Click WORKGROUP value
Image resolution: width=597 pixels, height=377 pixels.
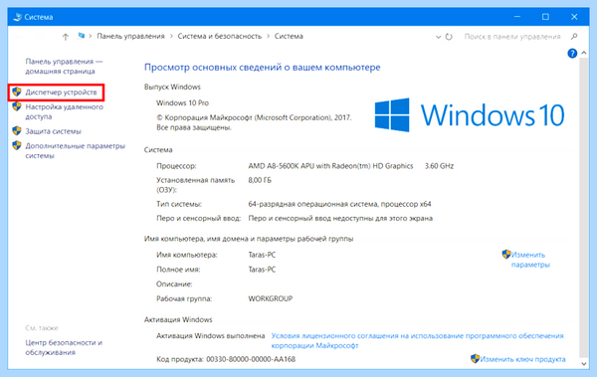click(271, 299)
